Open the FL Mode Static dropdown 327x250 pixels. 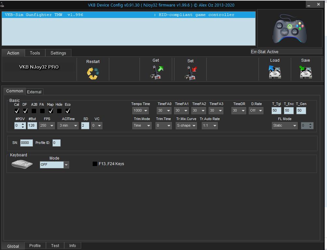click(285, 126)
